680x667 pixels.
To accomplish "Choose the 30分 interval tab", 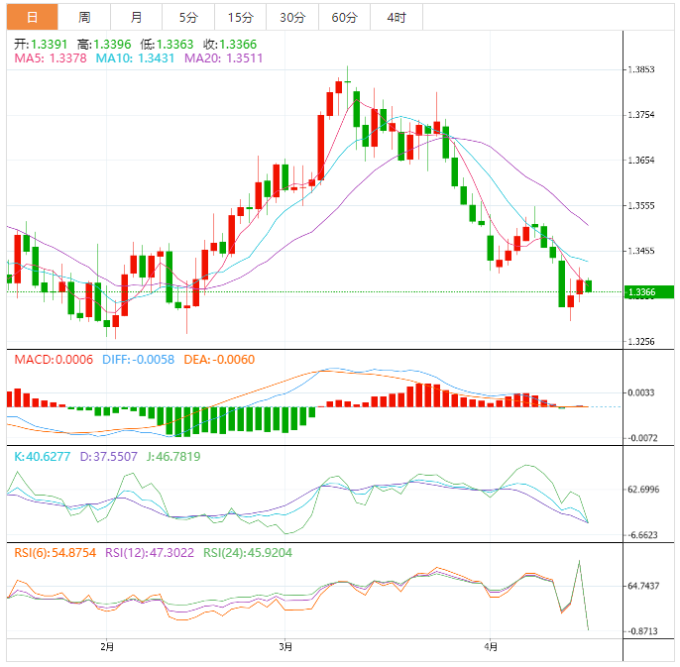I will pos(292,17).
